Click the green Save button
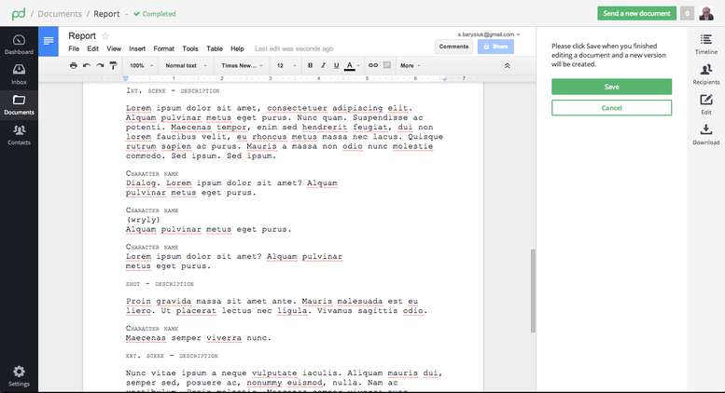 pyautogui.click(x=611, y=87)
